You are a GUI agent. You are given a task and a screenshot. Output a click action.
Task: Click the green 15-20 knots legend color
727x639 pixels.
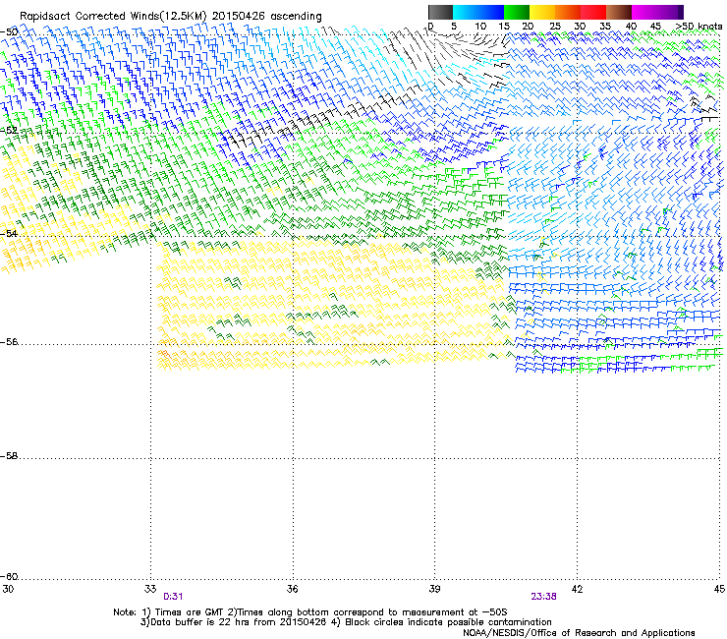[517, 12]
